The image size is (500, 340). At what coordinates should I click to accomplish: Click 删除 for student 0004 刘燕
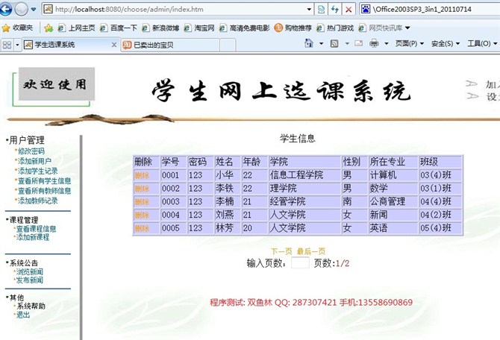click(x=142, y=215)
